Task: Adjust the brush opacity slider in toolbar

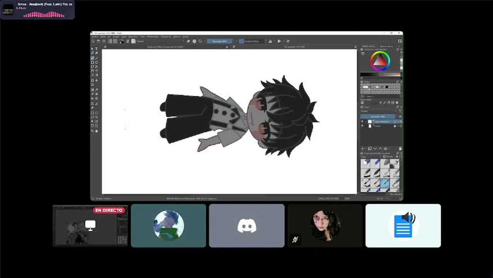Action: (219, 41)
